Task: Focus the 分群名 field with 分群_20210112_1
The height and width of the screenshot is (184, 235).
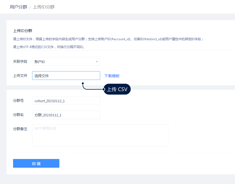Action: (x=66, y=115)
